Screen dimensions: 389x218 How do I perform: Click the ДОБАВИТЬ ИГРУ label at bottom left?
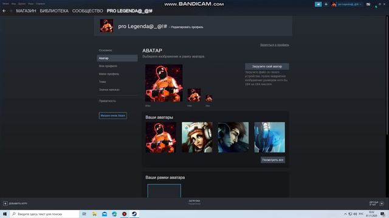pos(18,203)
